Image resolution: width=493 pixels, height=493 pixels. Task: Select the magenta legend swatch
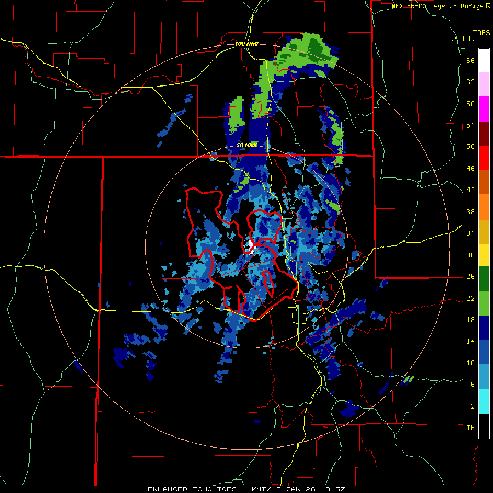coord(484,109)
